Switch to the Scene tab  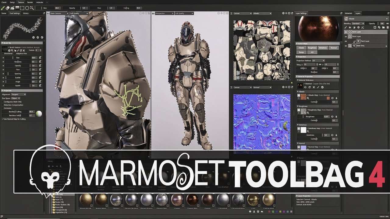pyautogui.click(x=4, y=13)
